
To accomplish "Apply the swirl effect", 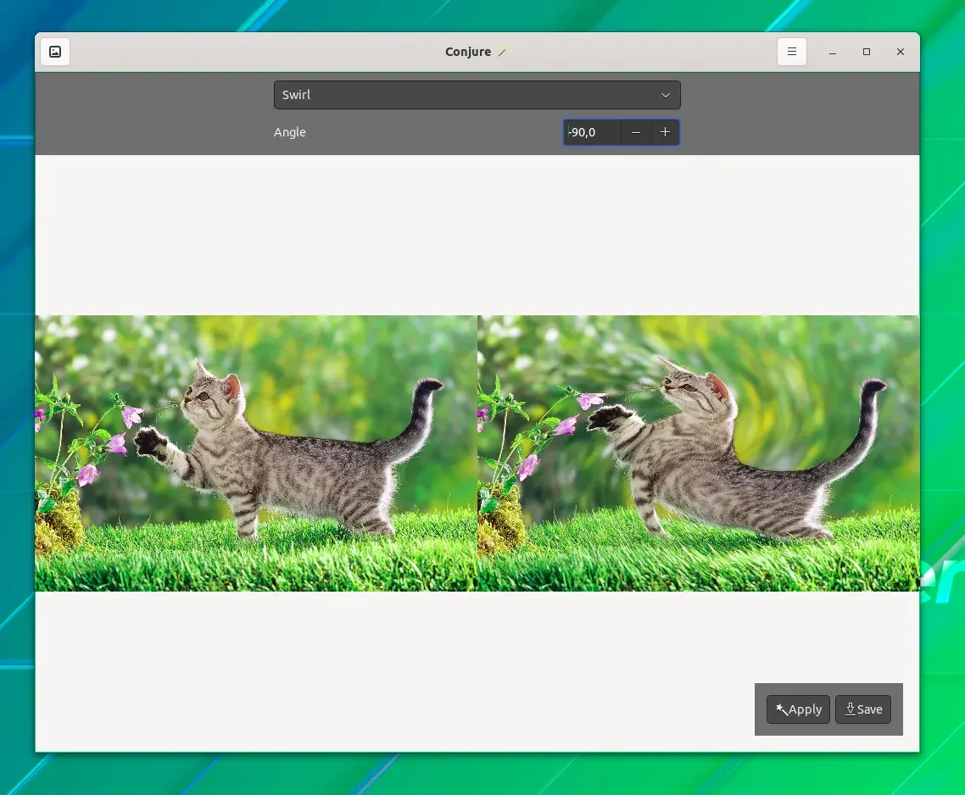I will click(x=798, y=709).
